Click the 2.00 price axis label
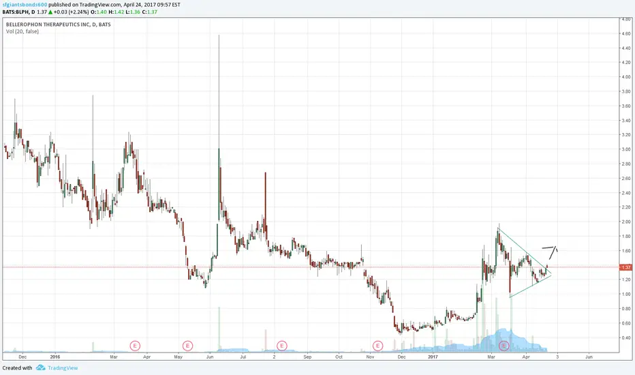 click(x=626, y=222)
